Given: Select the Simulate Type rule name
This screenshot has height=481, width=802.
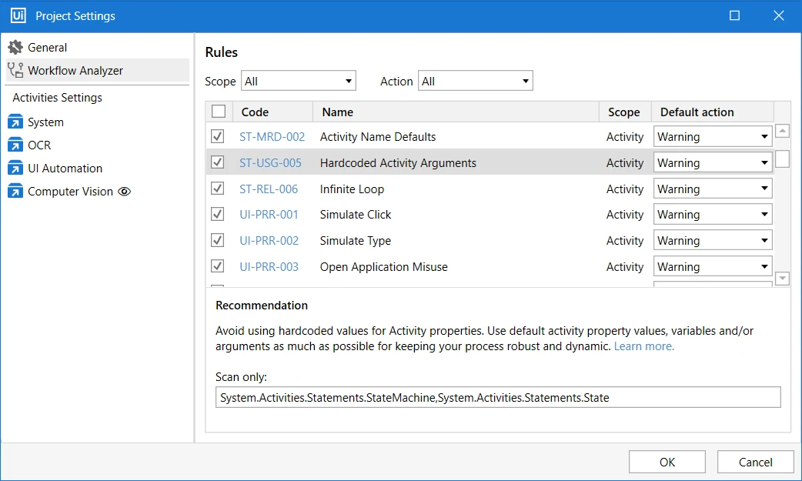Looking at the screenshot, I should (356, 240).
